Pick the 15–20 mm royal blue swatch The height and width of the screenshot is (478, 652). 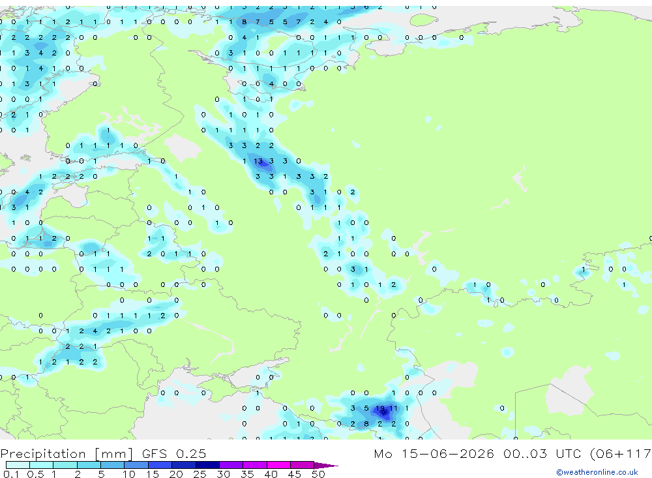[160, 465]
